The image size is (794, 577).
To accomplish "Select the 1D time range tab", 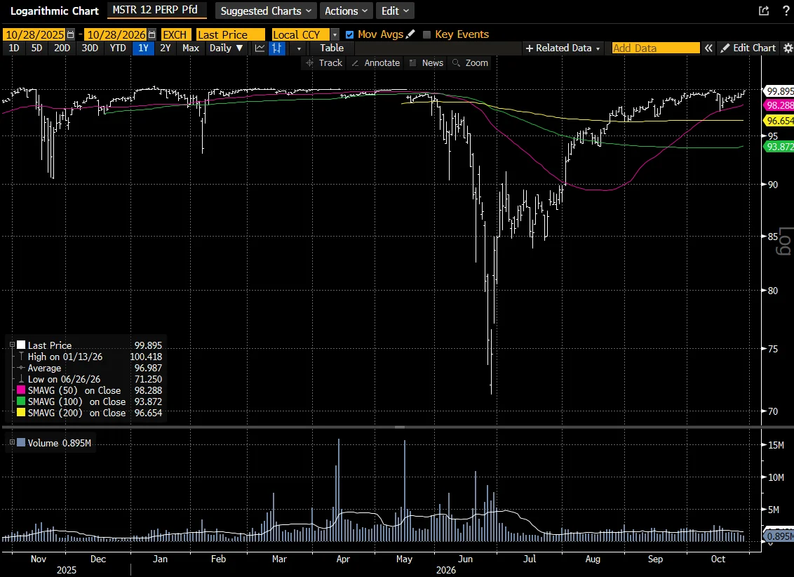I will (14, 48).
